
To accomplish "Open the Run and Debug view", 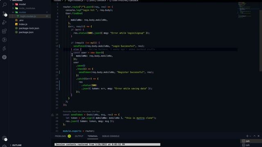I will [x=5, y=22].
